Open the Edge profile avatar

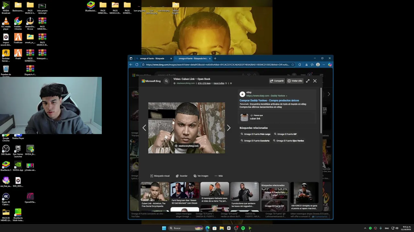point(318,64)
